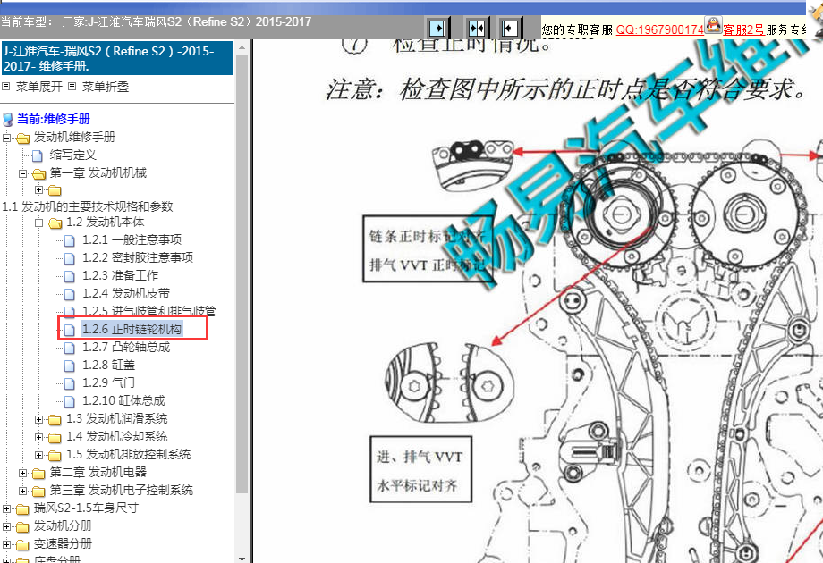823x563 pixels.
Task: Select 当前:维修手册 heading
Action: point(54,119)
